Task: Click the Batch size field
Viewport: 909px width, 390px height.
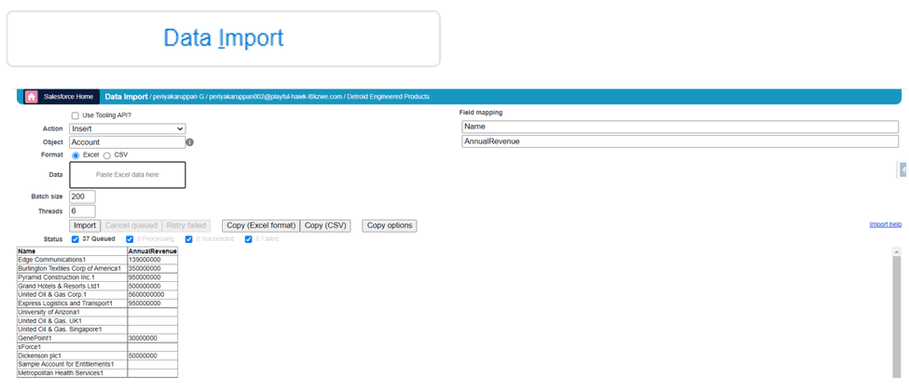Action: pyautogui.click(x=82, y=196)
